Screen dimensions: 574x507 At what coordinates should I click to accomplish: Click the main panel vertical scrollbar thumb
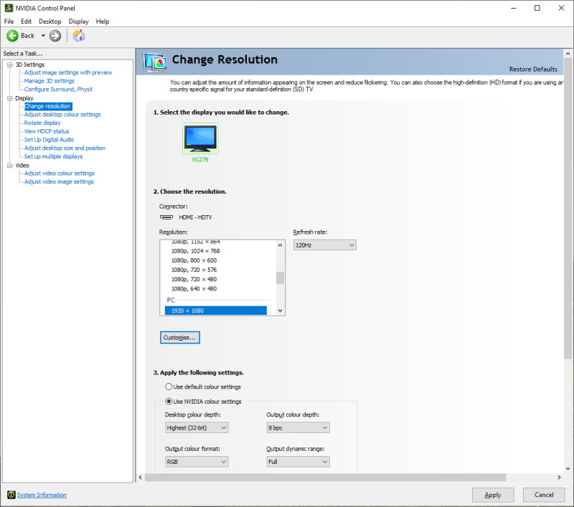click(x=568, y=209)
